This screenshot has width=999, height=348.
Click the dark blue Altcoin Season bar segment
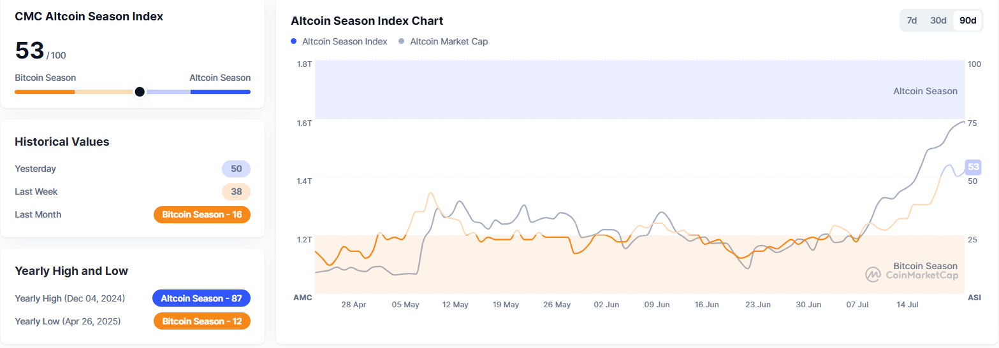[220, 92]
